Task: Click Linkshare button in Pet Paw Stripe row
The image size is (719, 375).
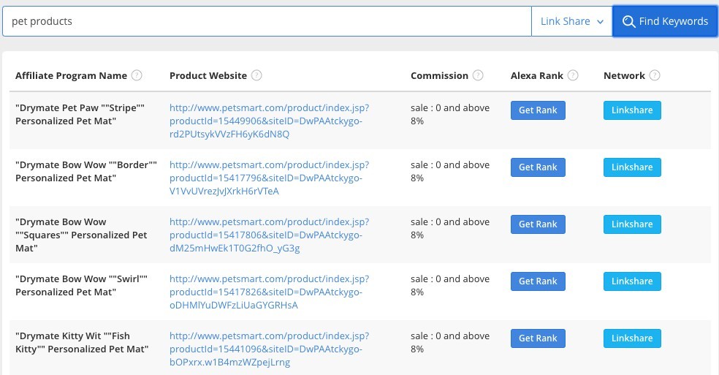Action: [632, 110]
